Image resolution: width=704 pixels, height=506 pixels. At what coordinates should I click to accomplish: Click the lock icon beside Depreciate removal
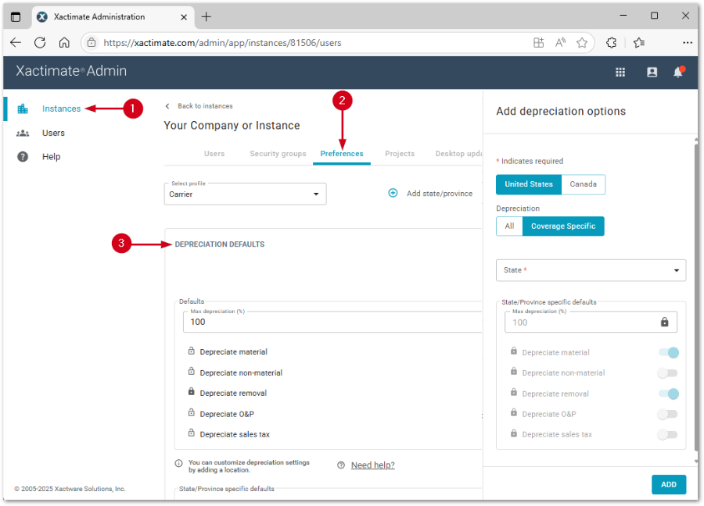click(x=191, y=393)
